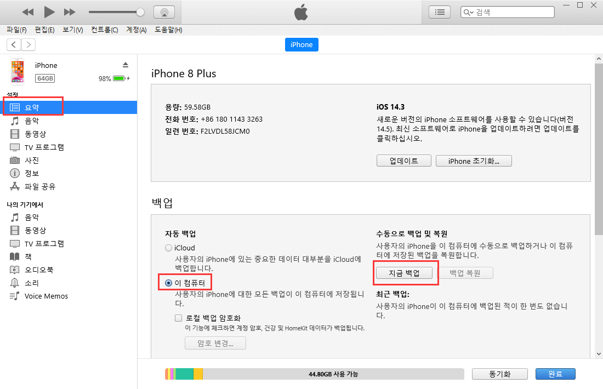The height and width of the screenshot is (389, 603).
Task: Click the AirPlay icon in the toolbar
Action: point(164,12)
